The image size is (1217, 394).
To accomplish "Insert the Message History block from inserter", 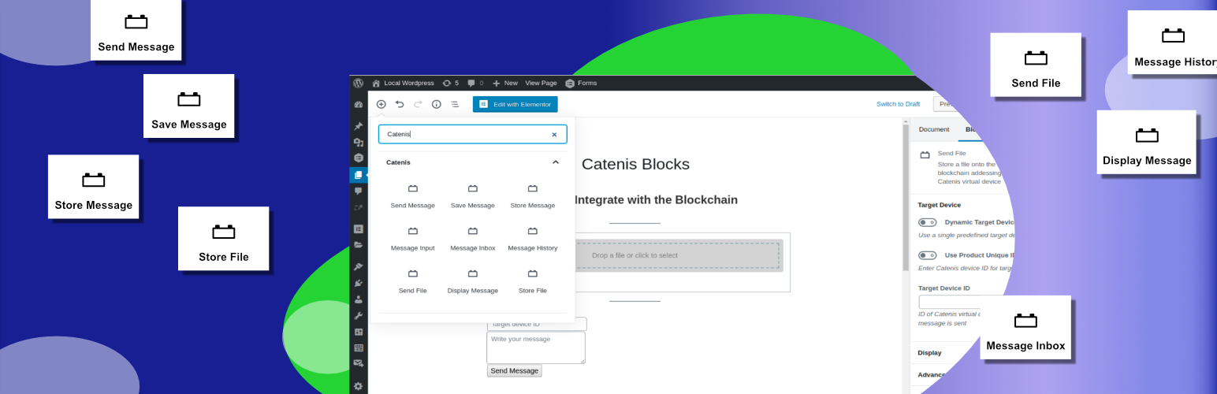I will click(532, 240).
